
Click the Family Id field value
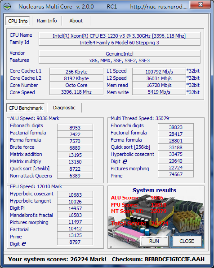pyautogui.click(x=119, y=43)
